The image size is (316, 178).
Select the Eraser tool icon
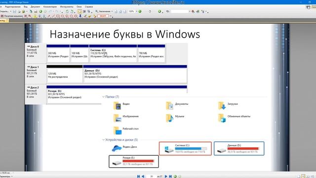click(90, 16)
